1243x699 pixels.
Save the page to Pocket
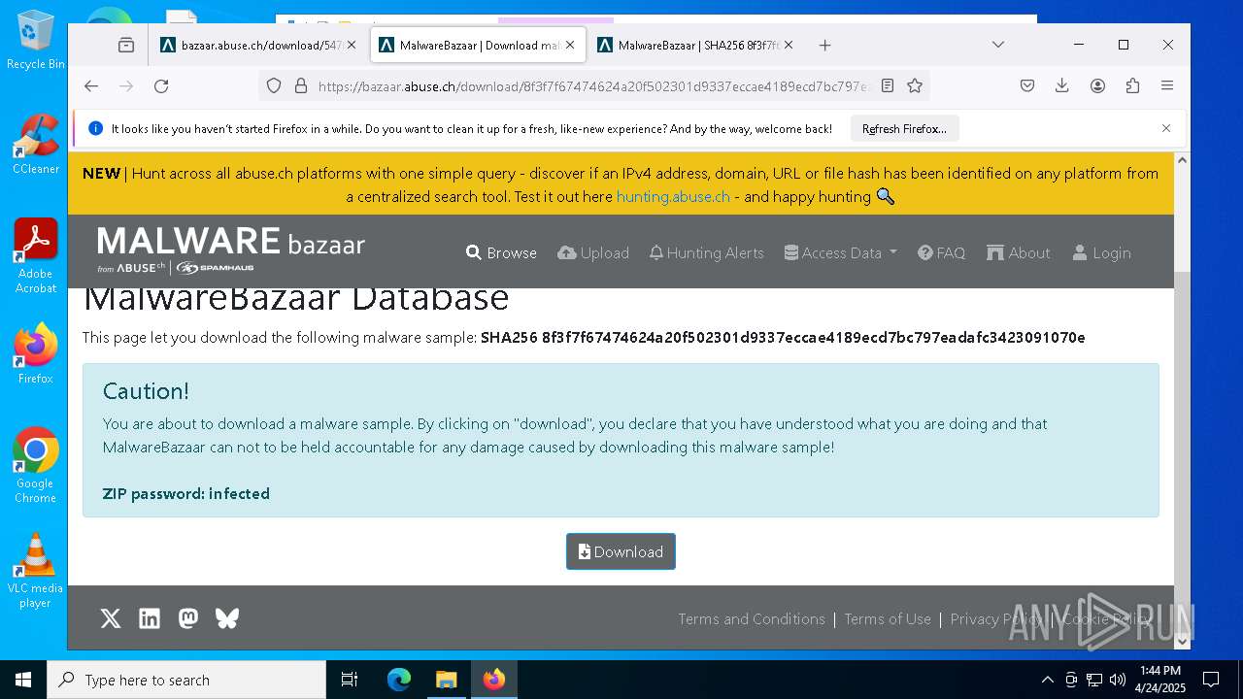click(1027, 85)
